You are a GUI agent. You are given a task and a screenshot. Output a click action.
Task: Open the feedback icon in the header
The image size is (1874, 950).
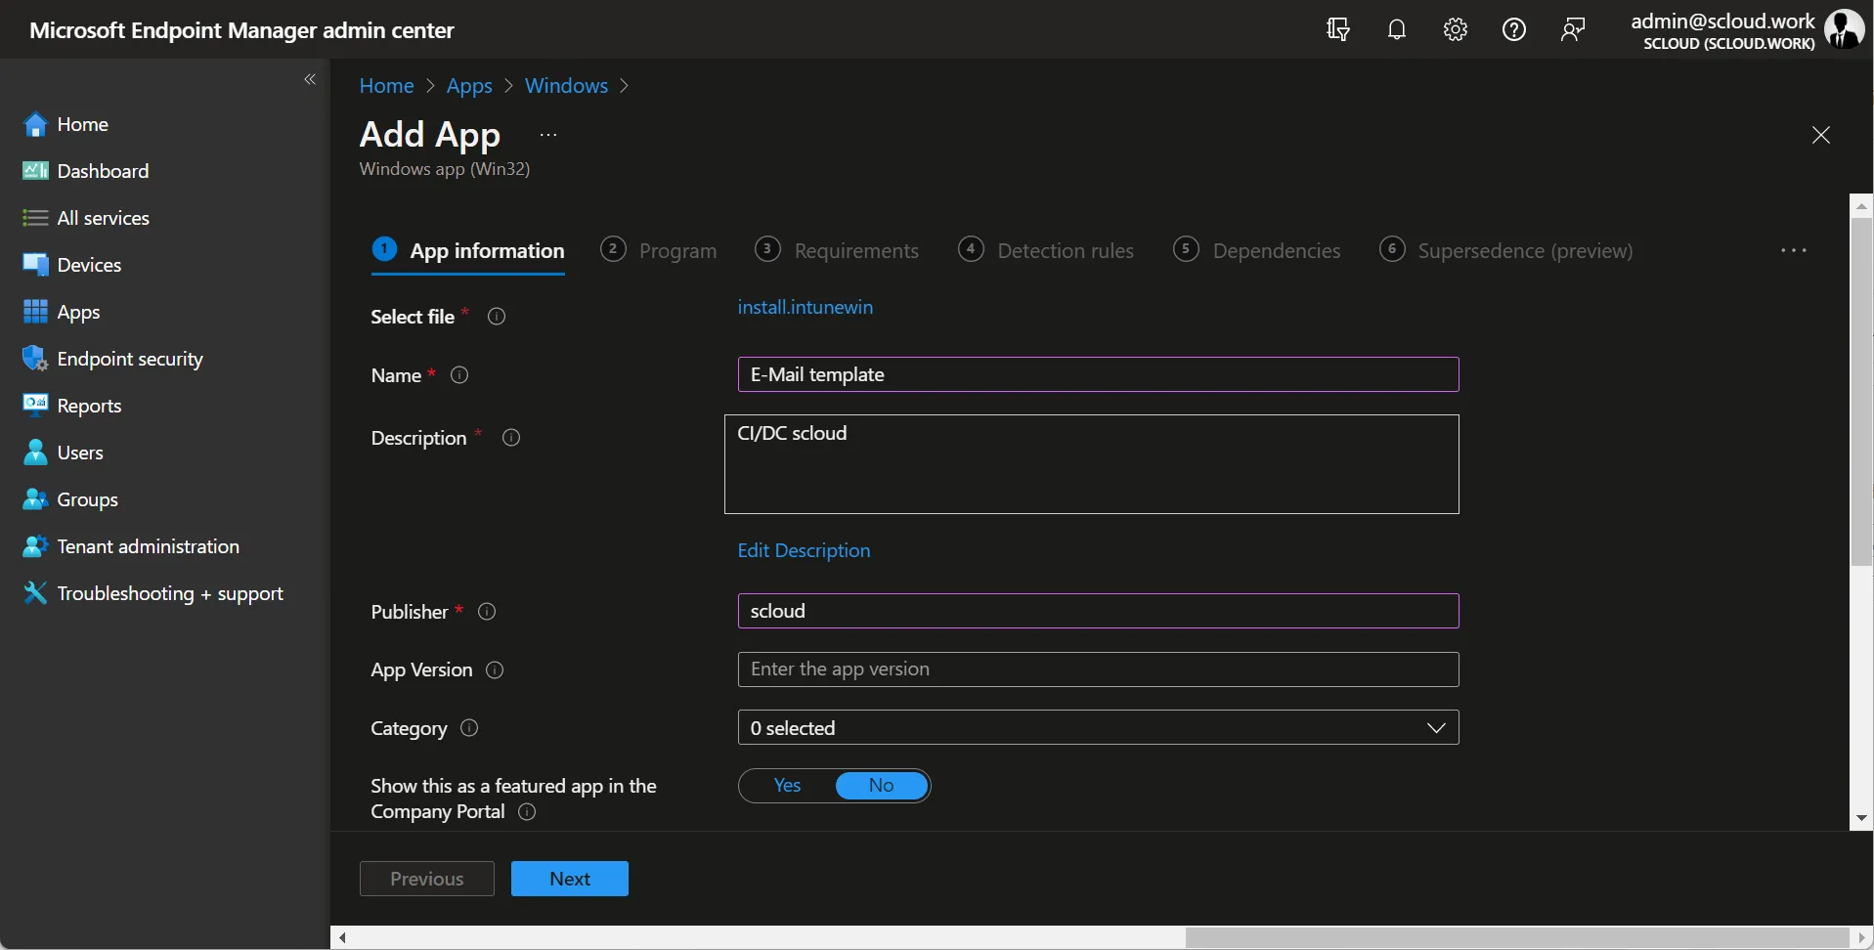pos(1573,29)
